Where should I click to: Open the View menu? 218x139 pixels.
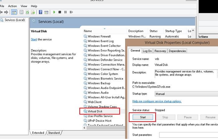pyautogui.click(x=24, y=6)
